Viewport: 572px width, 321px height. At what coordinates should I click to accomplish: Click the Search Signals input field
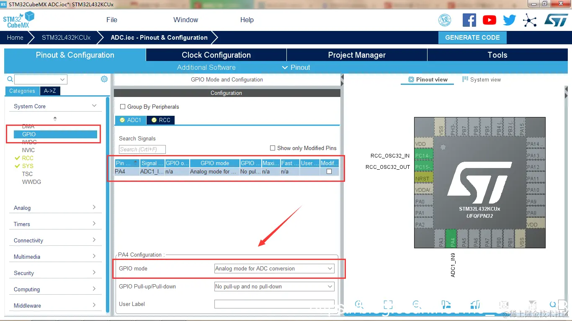point(142,149)
